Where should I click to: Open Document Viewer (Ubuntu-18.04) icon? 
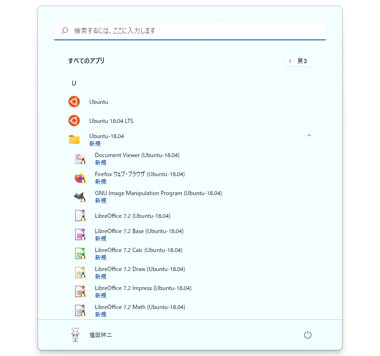pyautogui.click(x=80, y=159)
